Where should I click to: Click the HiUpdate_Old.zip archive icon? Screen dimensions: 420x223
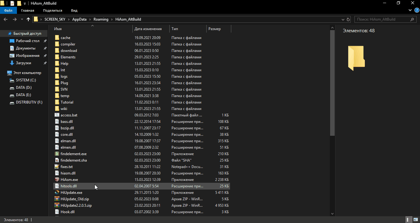(x=57, y=199)
